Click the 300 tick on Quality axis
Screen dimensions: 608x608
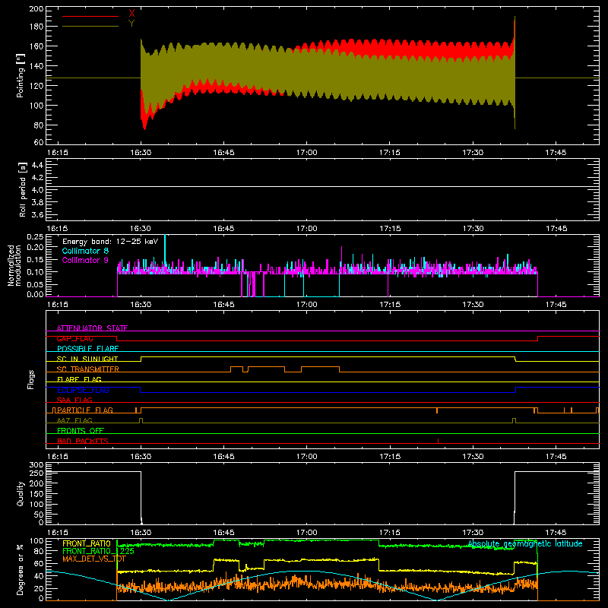(x=36, y=465)
